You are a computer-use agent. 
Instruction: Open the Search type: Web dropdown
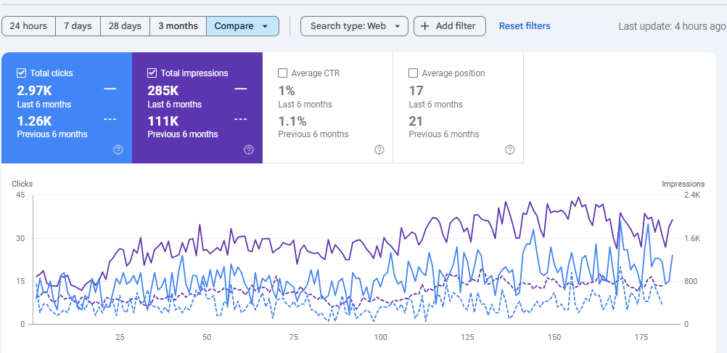pyautogui.click(x=354, y=26)
